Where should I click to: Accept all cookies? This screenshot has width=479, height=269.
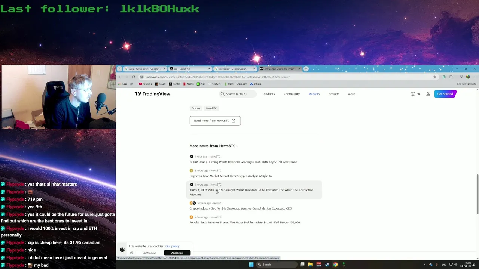pyautogui.click(x=177, y=253)
